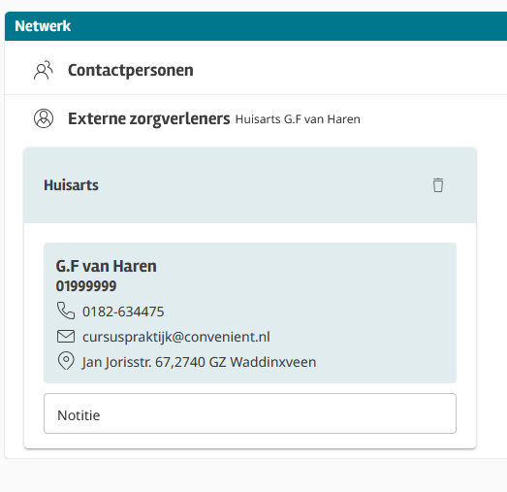Delete the Huisarts entry with trash icon

tap(438, 185)
